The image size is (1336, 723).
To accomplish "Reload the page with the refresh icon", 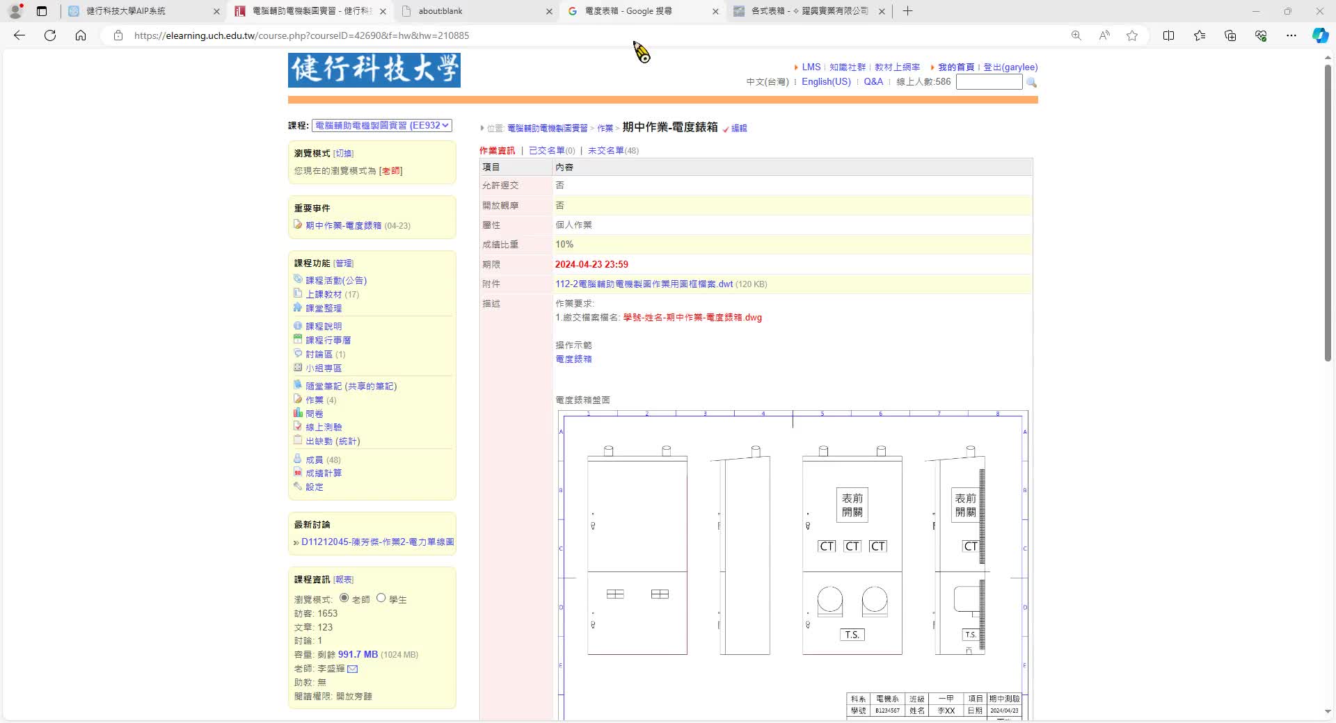I will click(x=50, y=35).
